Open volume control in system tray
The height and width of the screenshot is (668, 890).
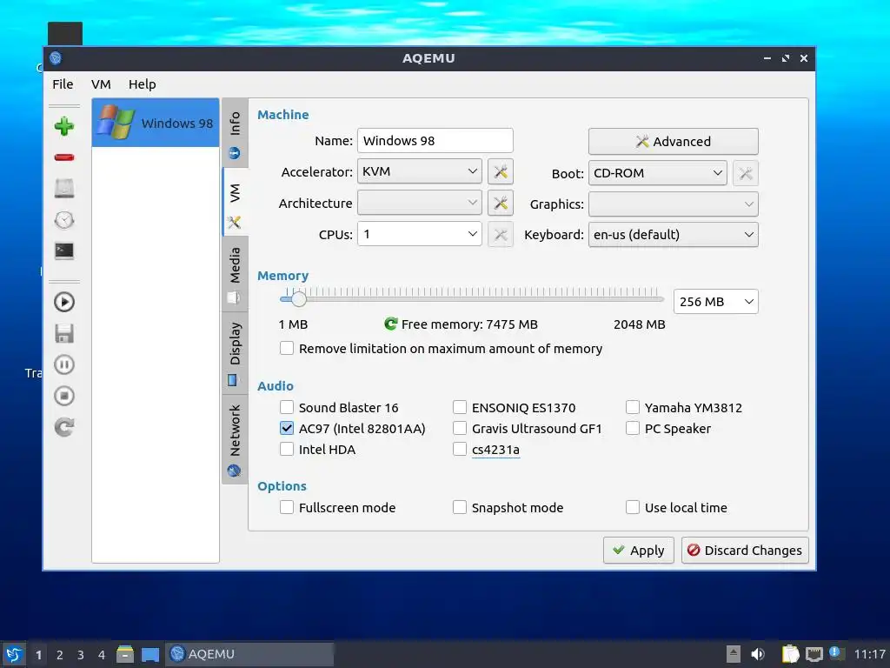tap(758, 654)
